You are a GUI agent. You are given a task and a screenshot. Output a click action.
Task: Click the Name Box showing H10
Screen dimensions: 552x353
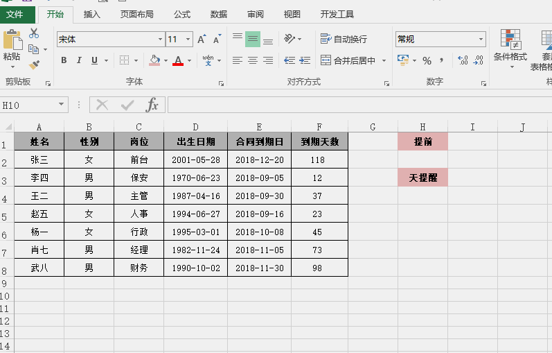(x=29, y=105)
